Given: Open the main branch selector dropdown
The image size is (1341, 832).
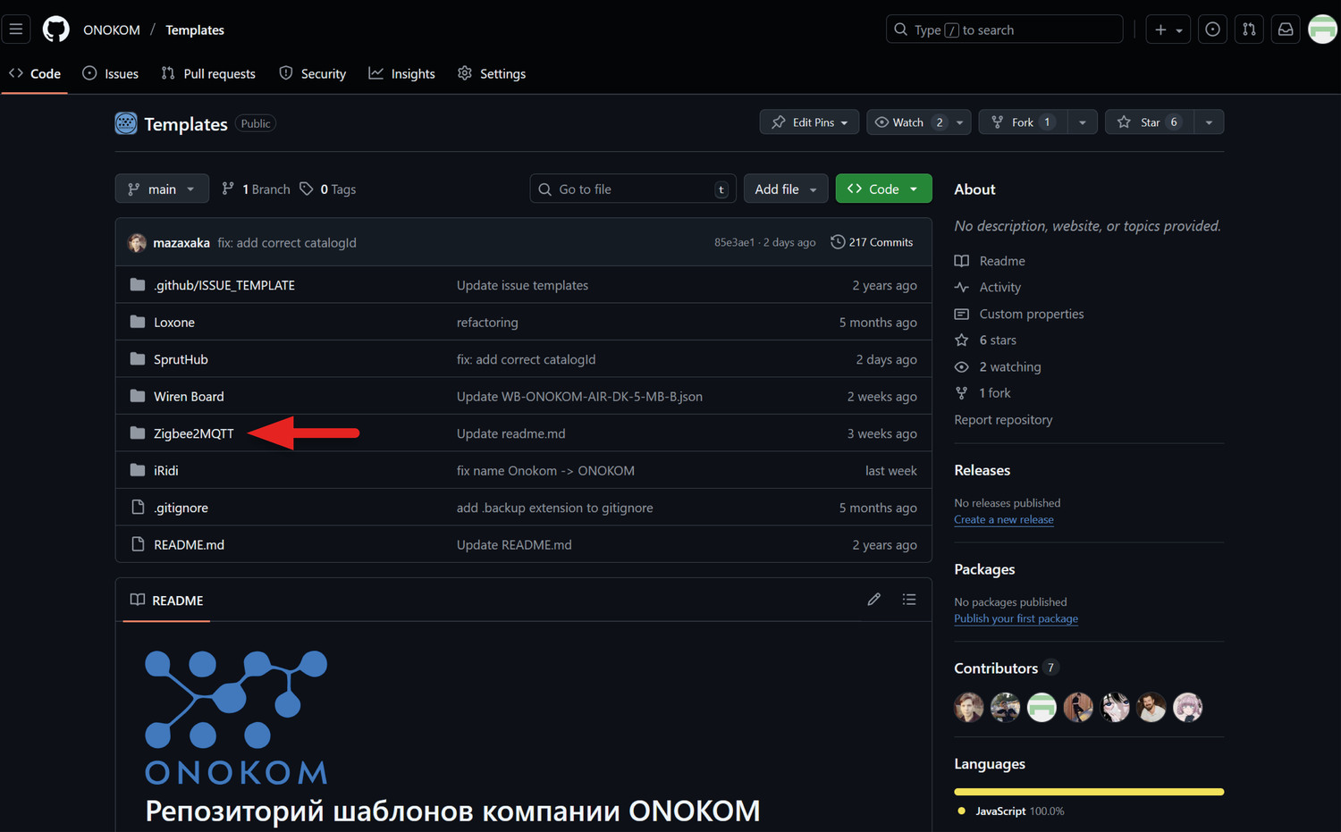Looking at the screenshot, I should click(162, 189).
